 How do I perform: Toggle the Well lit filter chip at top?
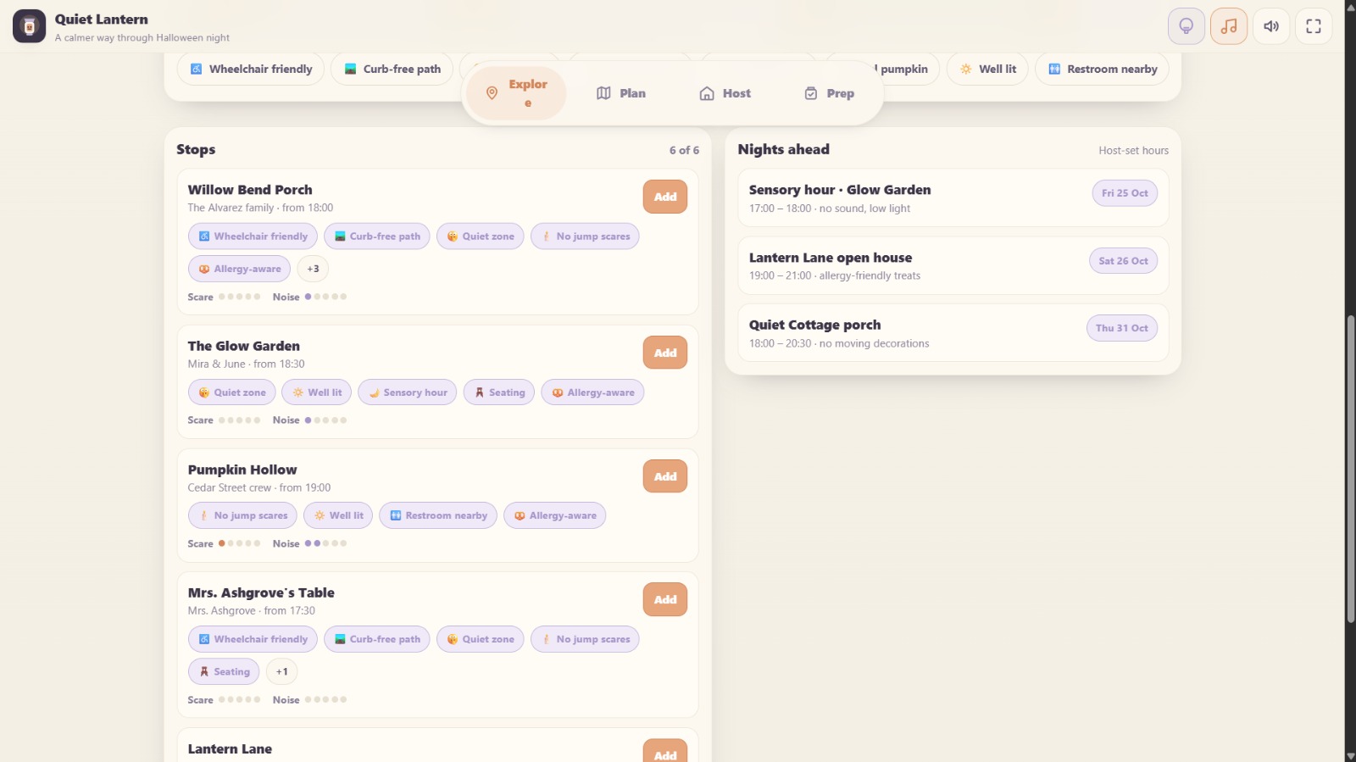(x=987, y=69)
